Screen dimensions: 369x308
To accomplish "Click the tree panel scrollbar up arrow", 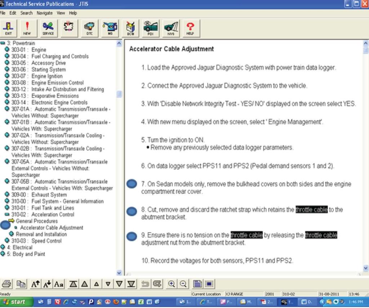I will point(119,44).
